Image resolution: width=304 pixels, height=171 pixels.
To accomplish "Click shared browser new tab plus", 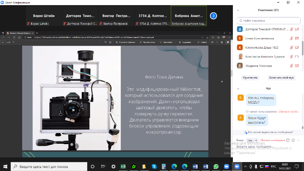I will click(x=37, y=33).
